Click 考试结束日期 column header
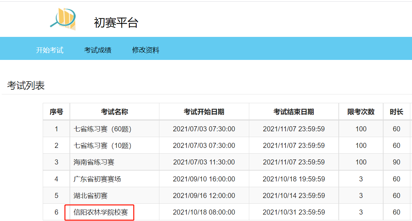Image resolution: width=412 pixels, height=221 pixels. click(x=294, y=112)
